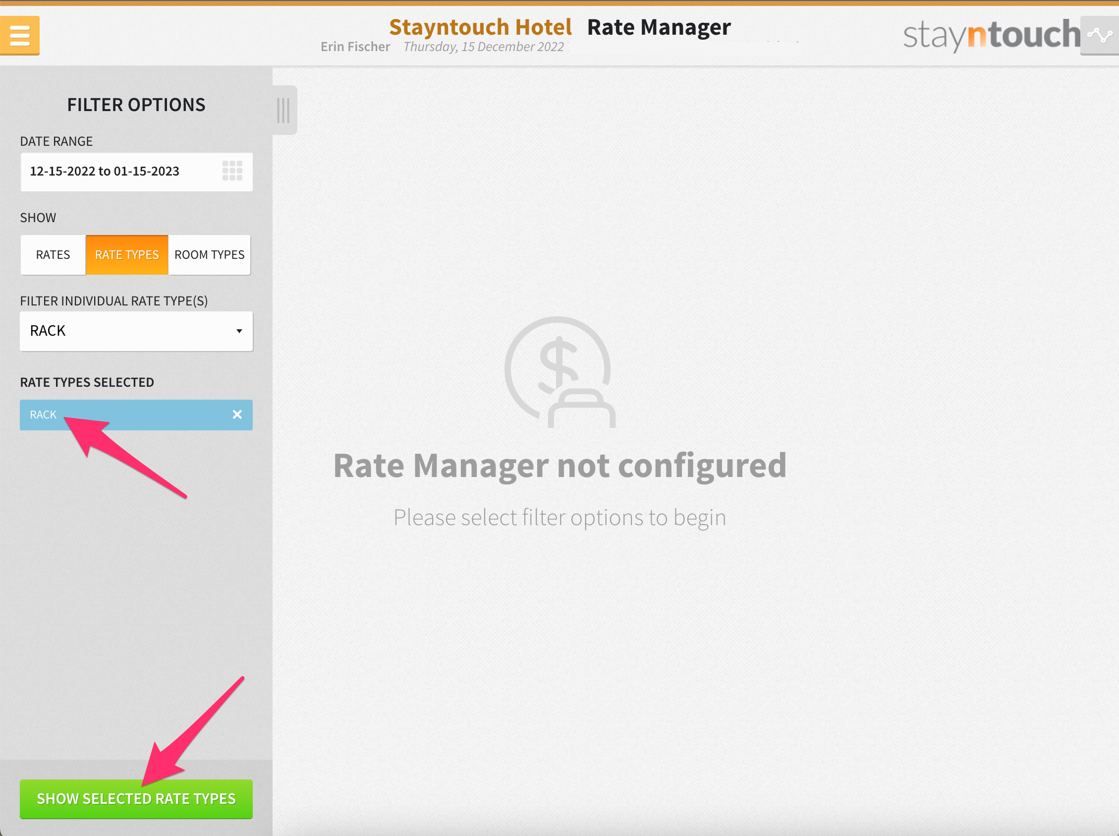Open the hamburger main menu
The height and width of the screenshot is (836, 1119).
click(20, 35)
